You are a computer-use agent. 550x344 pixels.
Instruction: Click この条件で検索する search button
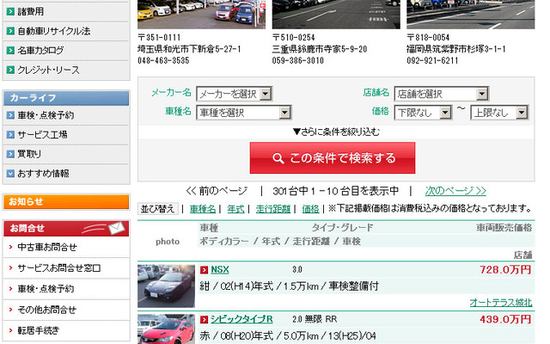coord(333,158)
